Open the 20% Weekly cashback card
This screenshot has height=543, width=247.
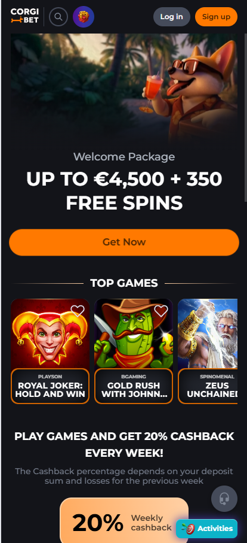(124, 520)
